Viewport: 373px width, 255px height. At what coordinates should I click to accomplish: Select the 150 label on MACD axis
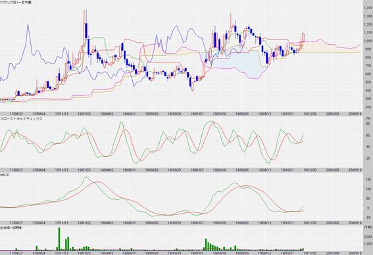(368, 179)
